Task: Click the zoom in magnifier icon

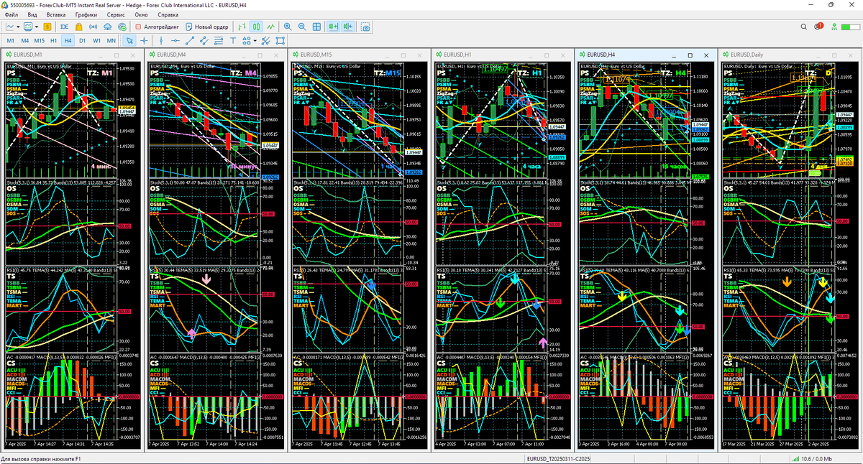Action: point(288,26)
